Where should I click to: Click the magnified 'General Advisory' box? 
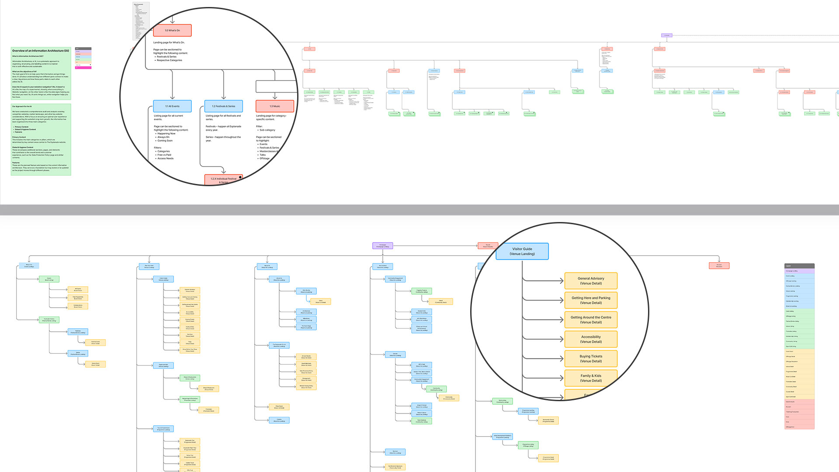(x=591, y=281)
